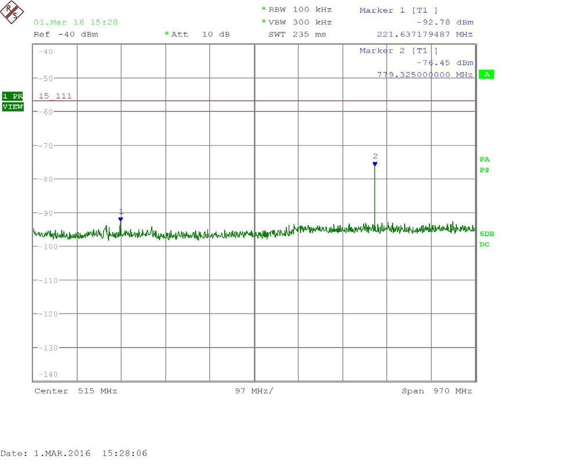
Task: Click the '-120' y-axis label
Action: [48, 314]
